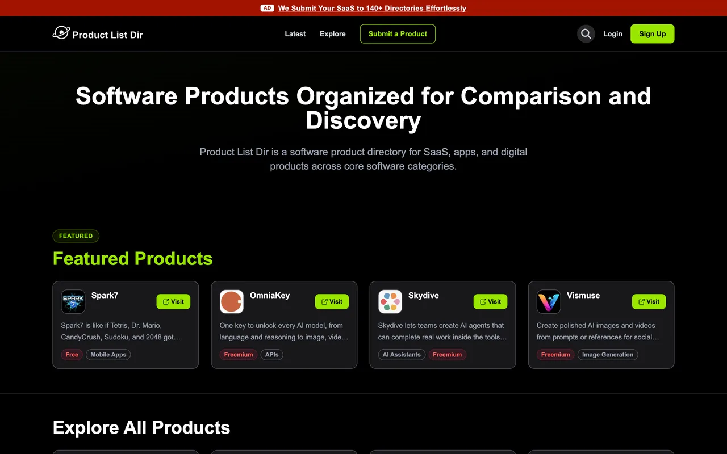Image resolution: width=727 pixels, height=454 pixels.
Task: Click the Skydive product logo
Action: [390, 302]
